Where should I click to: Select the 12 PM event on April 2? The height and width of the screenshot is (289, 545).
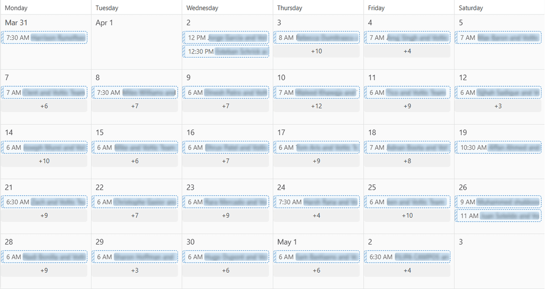click(226, 38)
